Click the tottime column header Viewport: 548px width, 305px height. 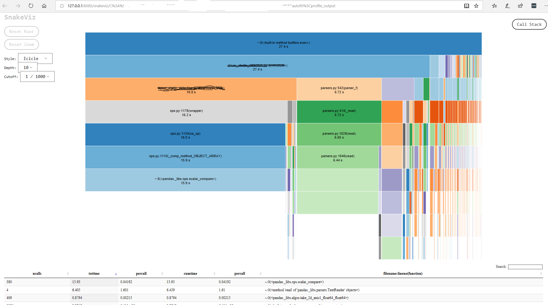[x=94, y=274]
